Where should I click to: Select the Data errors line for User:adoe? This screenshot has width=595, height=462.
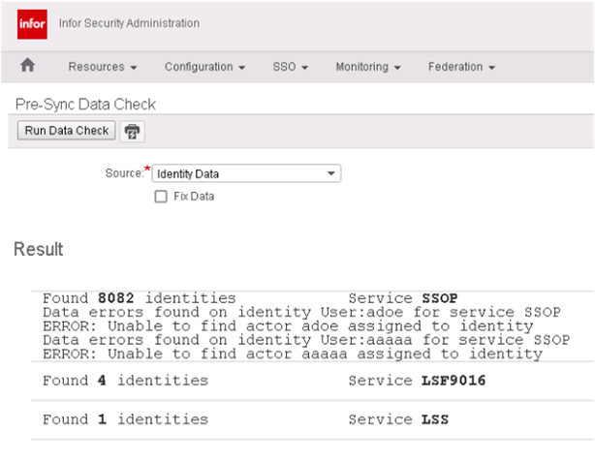point(301,312)
